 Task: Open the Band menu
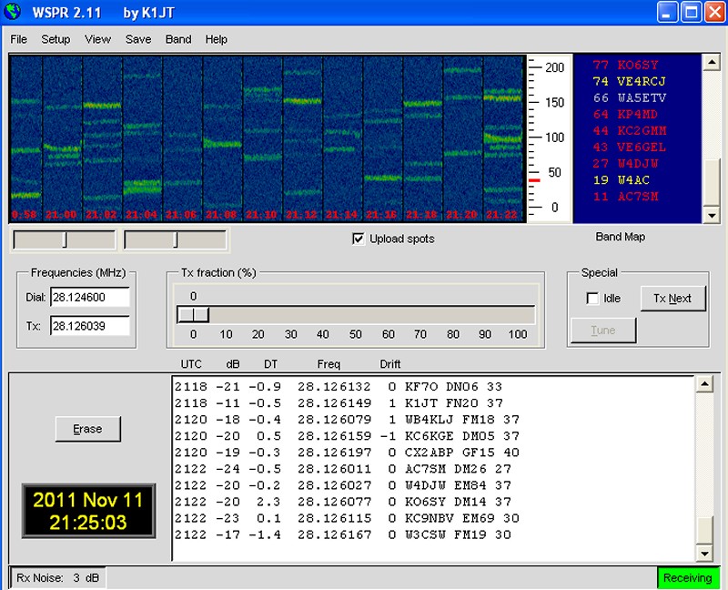click(x=178, y=39)
